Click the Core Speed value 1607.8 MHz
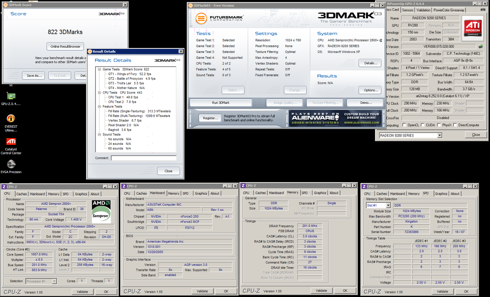 tap(39, 254)
